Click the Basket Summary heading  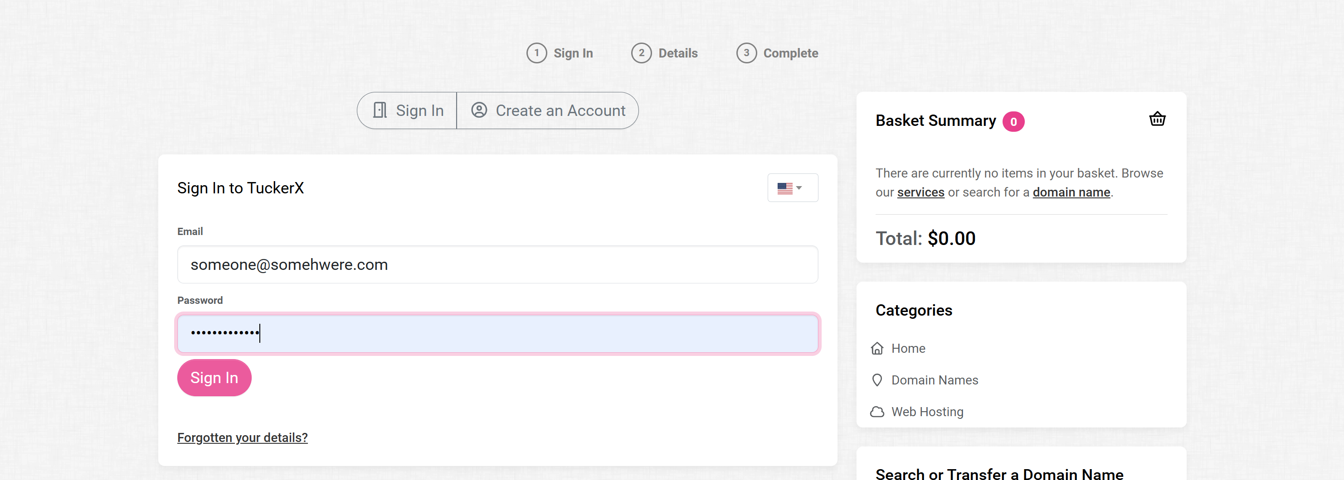click(935, 121)
